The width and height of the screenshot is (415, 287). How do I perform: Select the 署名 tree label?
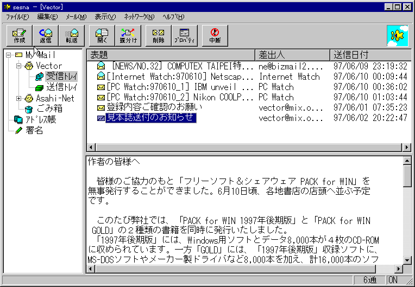(34, 131)
